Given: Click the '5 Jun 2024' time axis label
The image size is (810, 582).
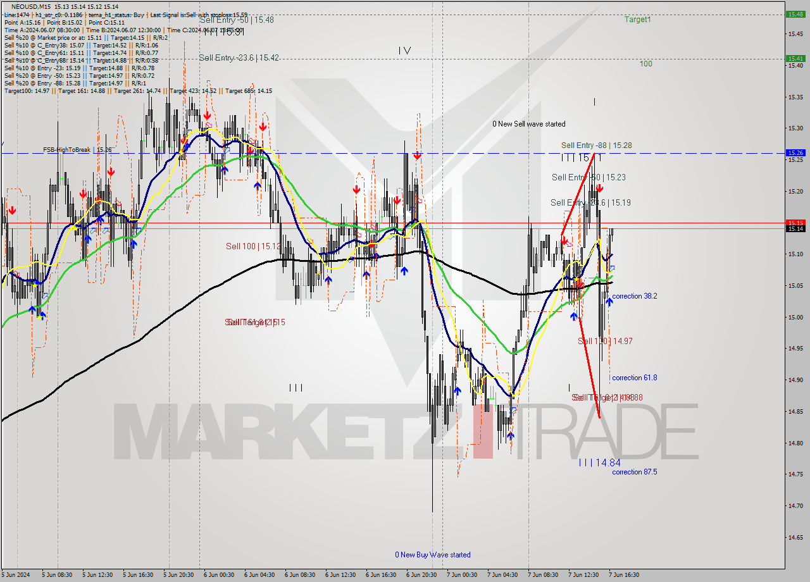Looking at the screenshot, I should 16,575.
